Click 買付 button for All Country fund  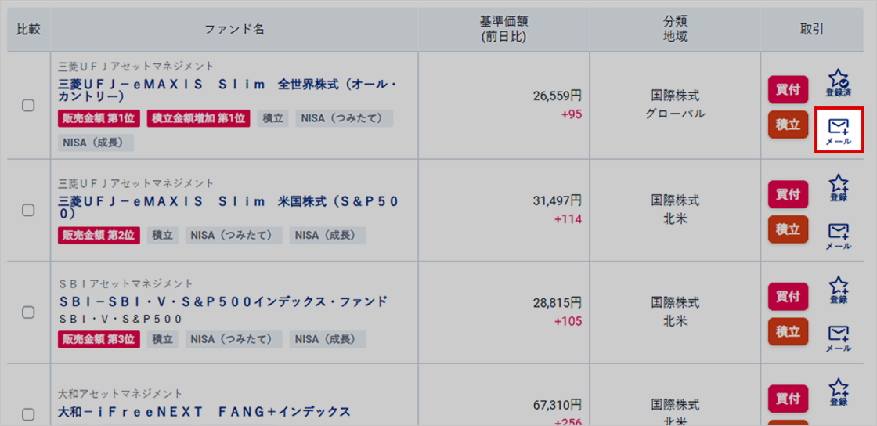tap(788, 89)
